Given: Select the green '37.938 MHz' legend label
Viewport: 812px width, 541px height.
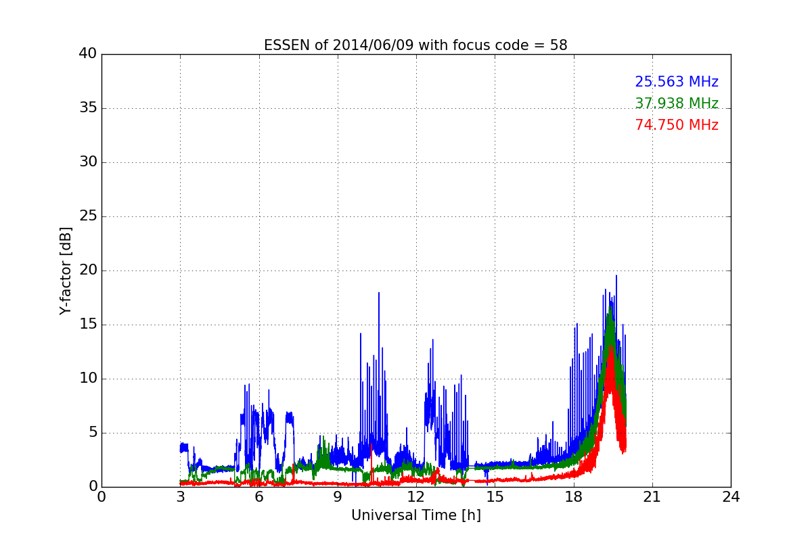Looking at the screenshot, I should tap(677, 103).
